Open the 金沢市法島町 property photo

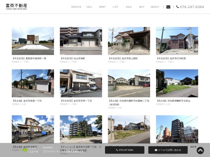coord(33,129)
